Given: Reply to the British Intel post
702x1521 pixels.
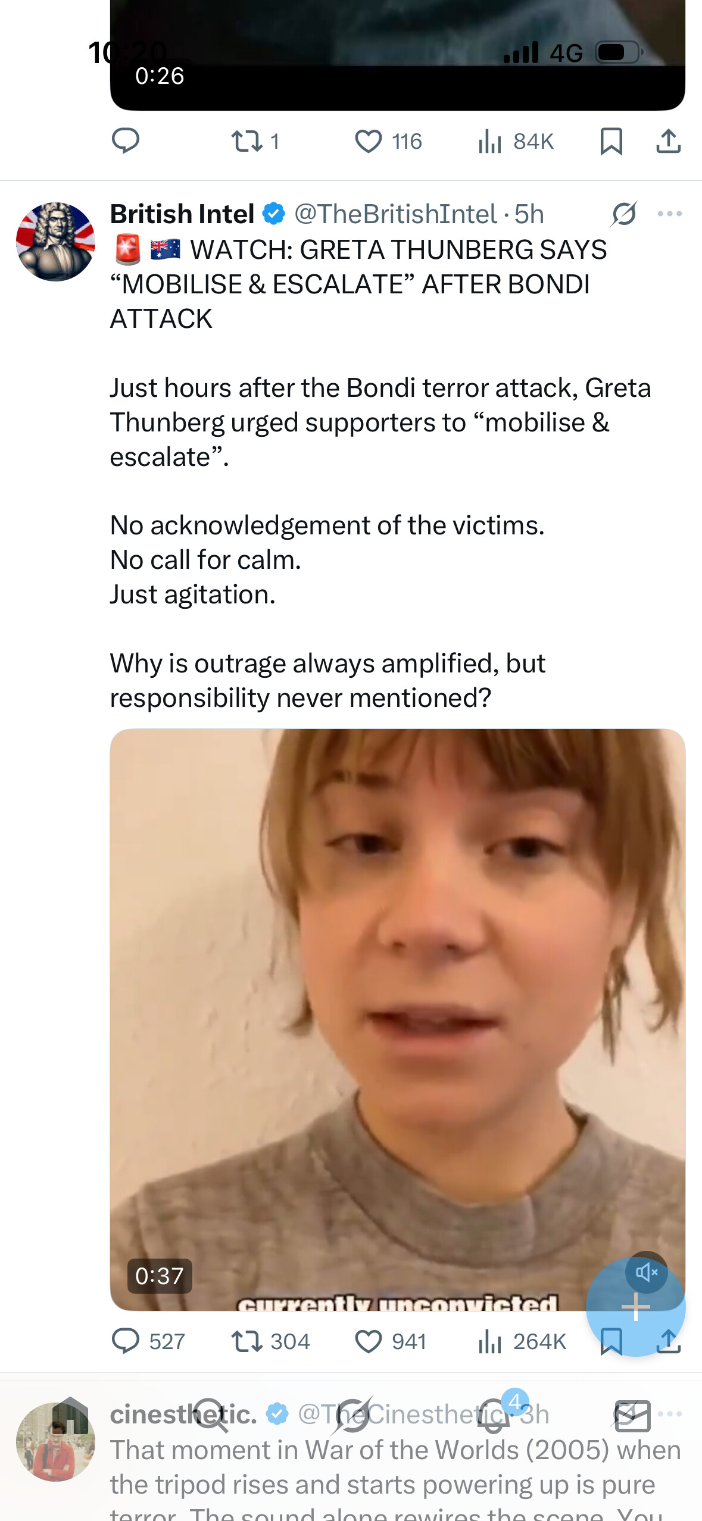Looking at the screenshot, I should coord(126,1342).
